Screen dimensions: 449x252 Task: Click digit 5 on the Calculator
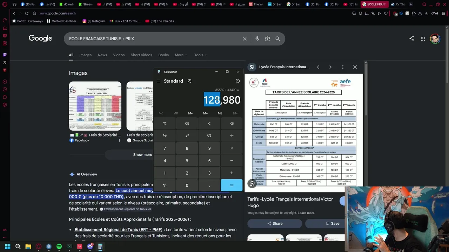coord(187,161)
